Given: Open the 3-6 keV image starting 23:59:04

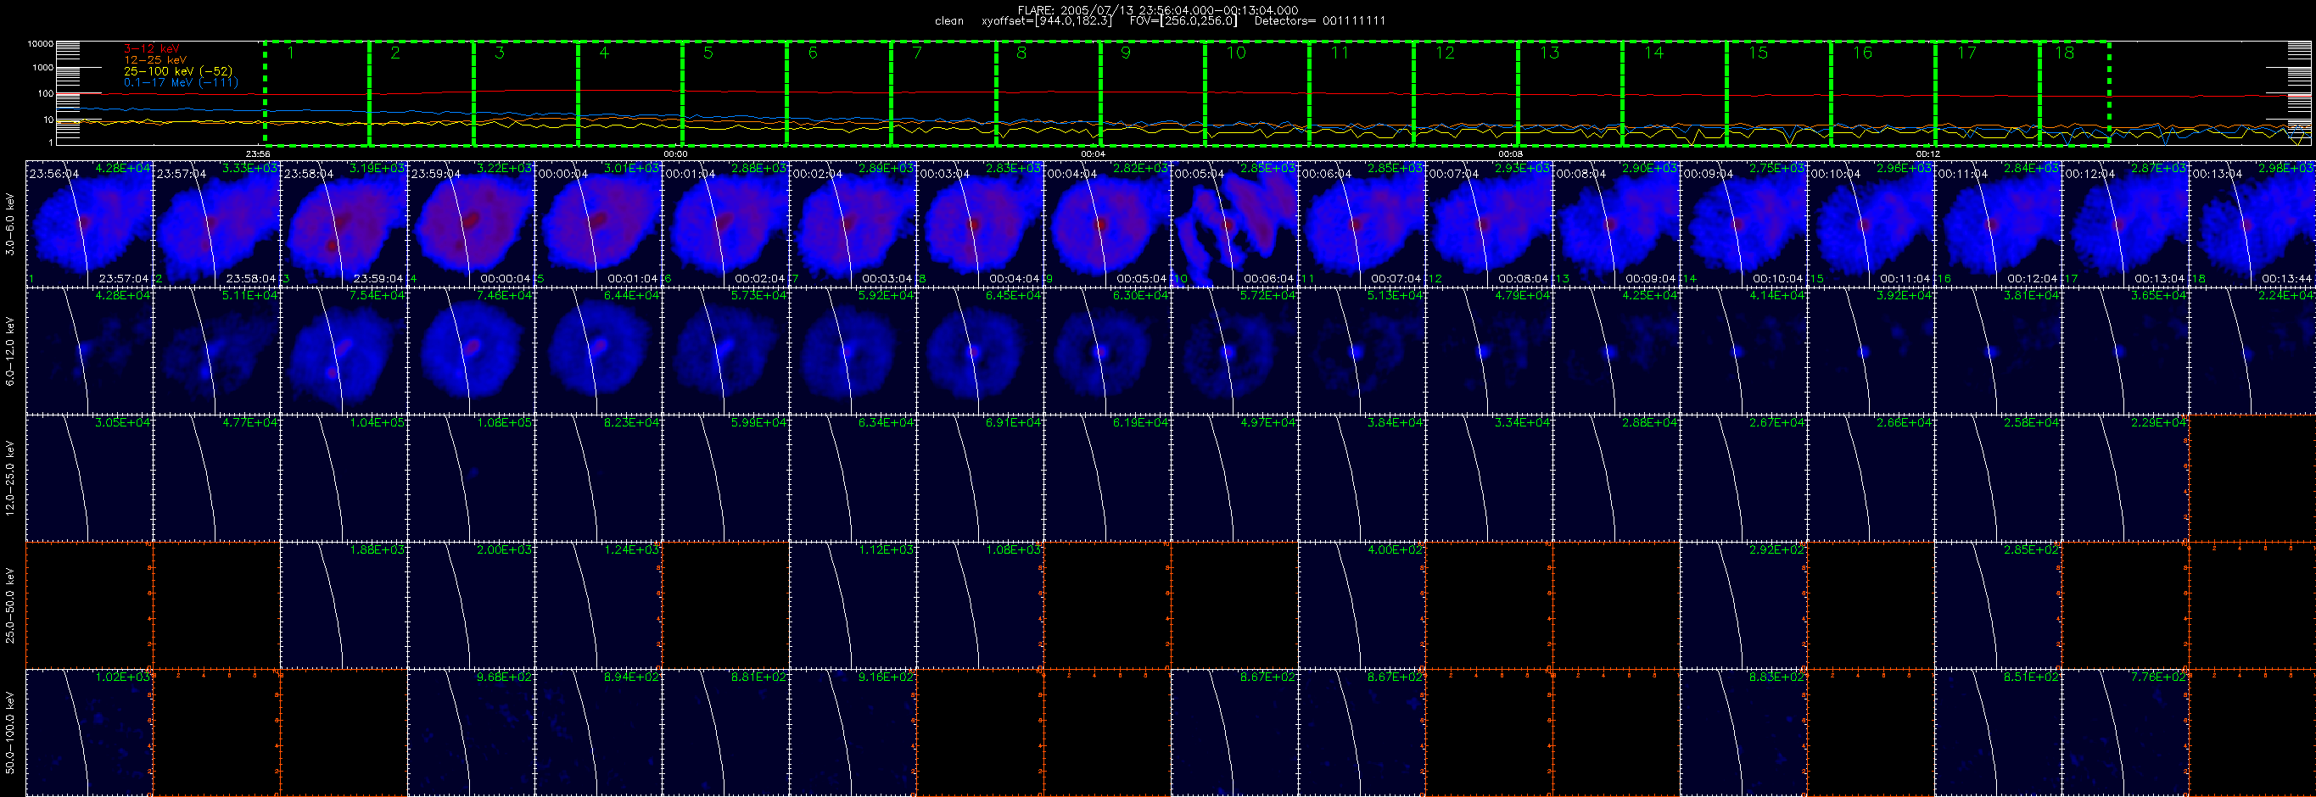Looking at the screenshot, I should click(x=471, y=224).
